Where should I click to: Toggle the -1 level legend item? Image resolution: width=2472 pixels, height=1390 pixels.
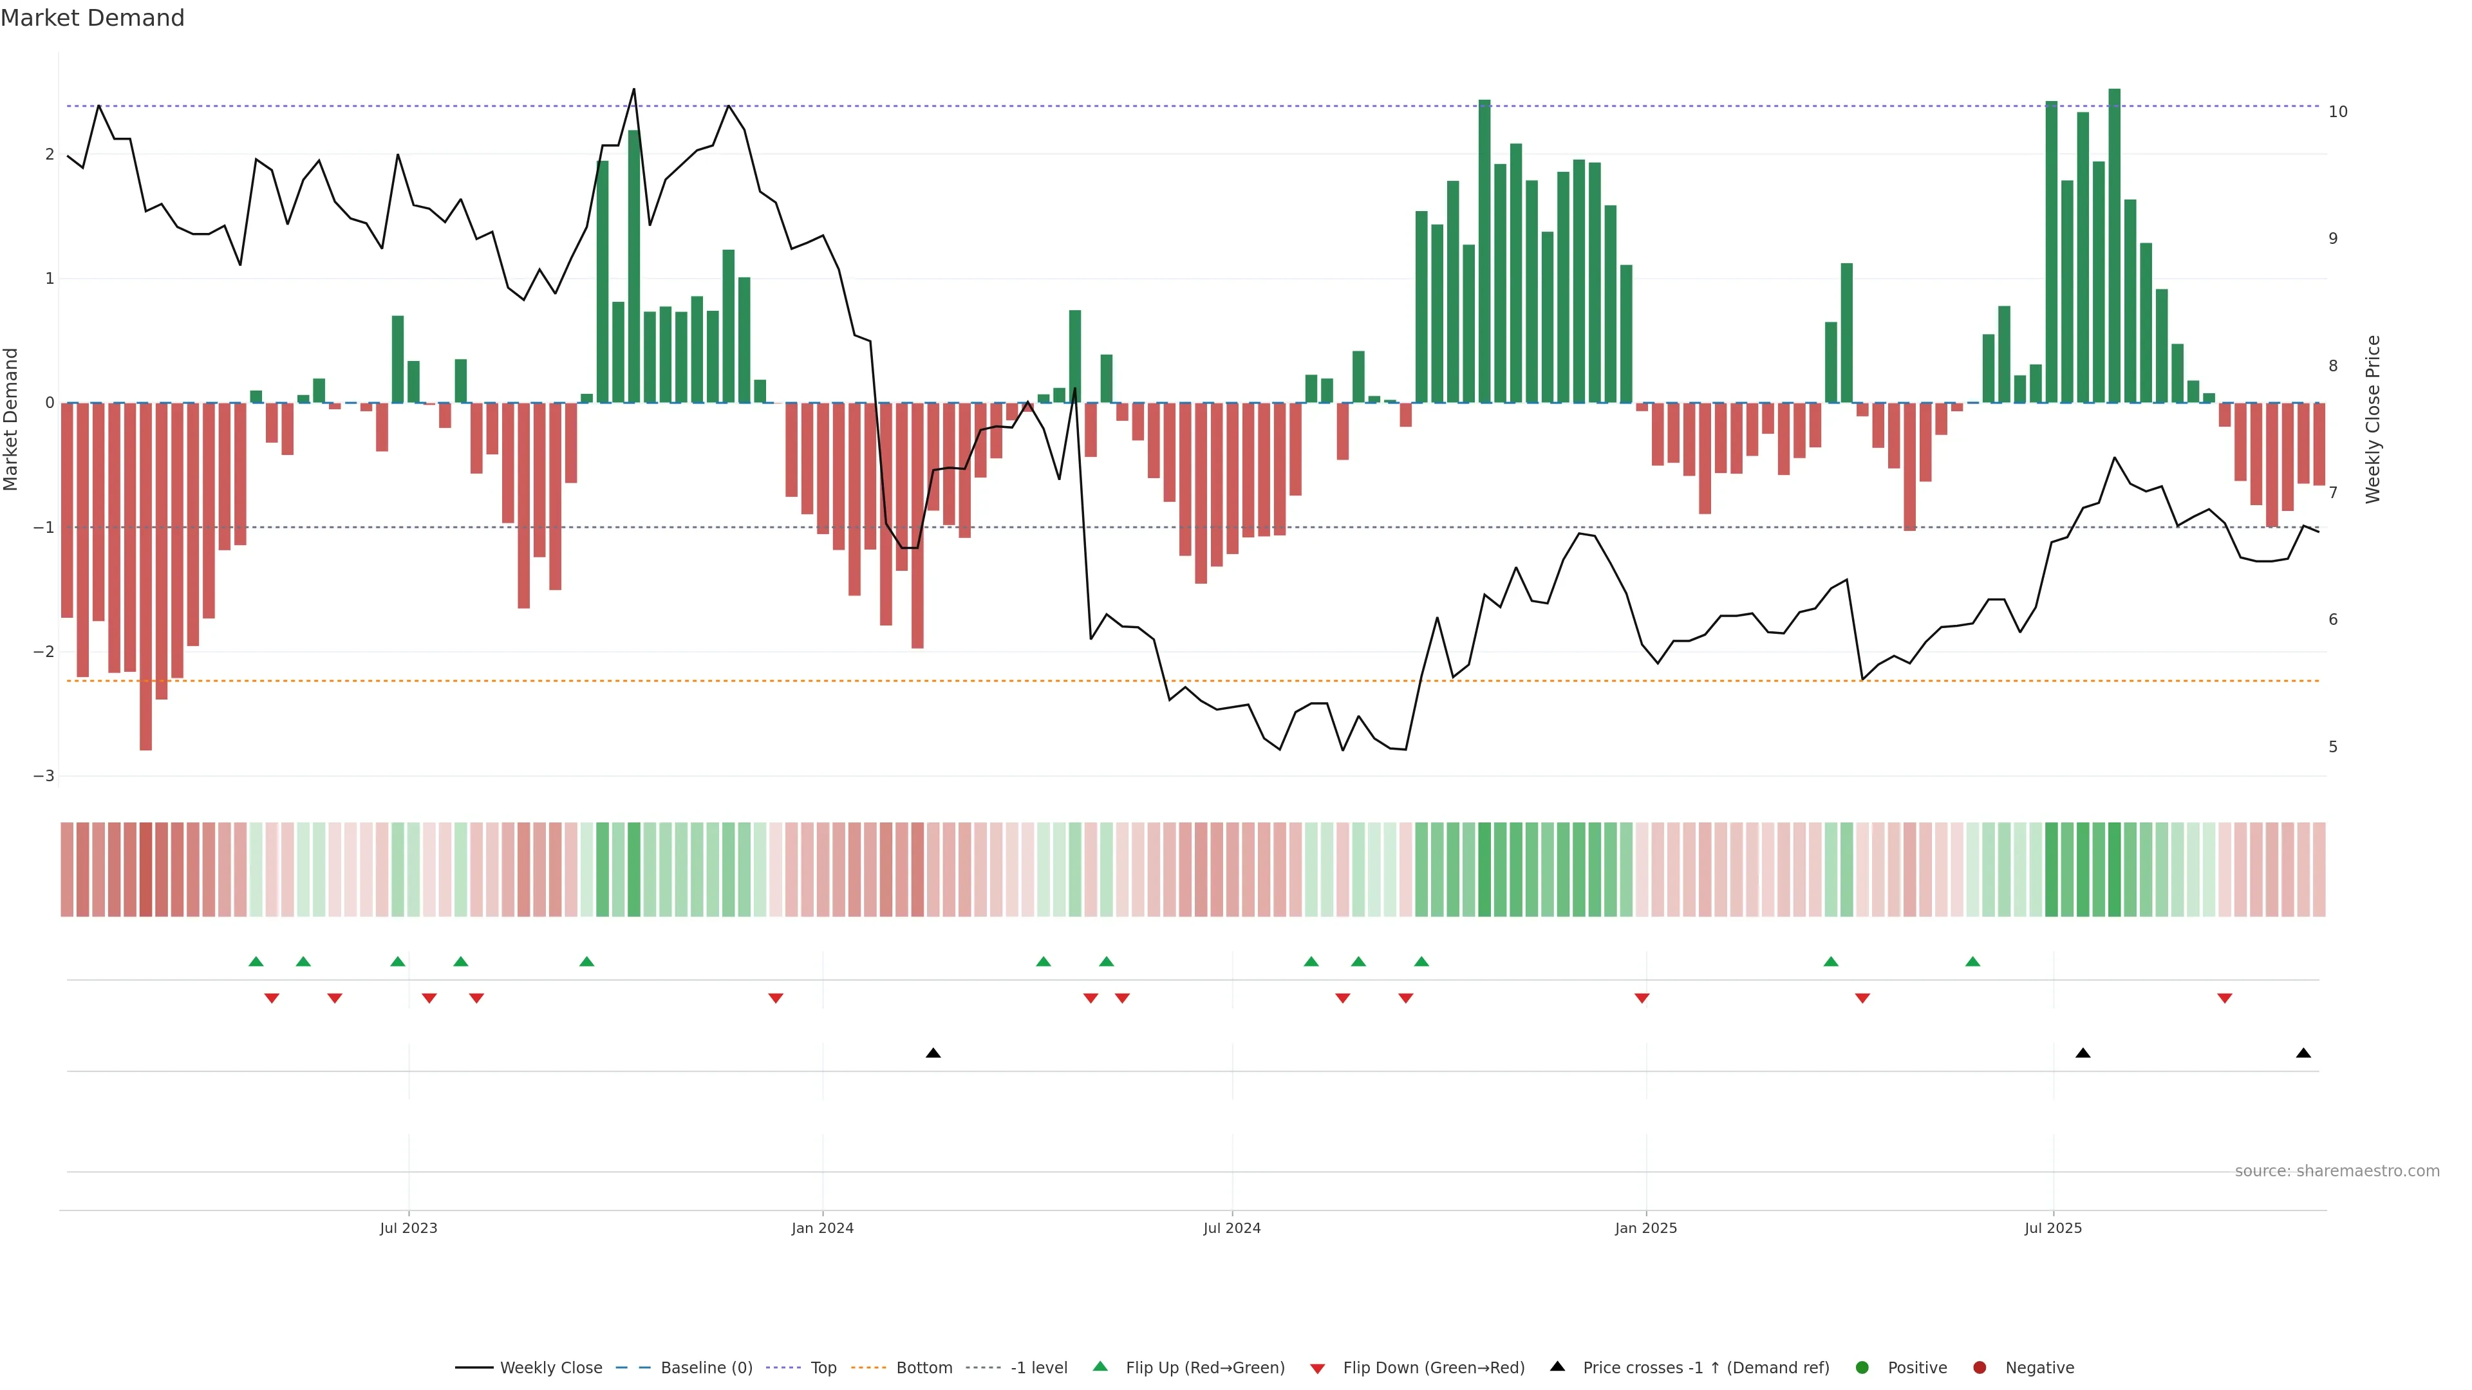click(1038, 1368)
